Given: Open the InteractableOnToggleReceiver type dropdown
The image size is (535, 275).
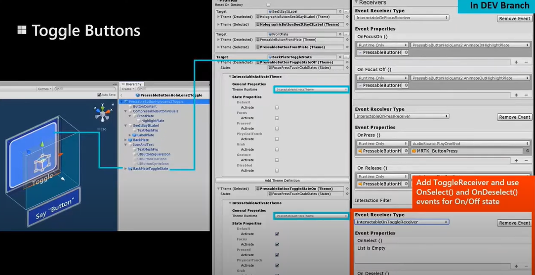Looking at the screenshot, I should [402, 222].
